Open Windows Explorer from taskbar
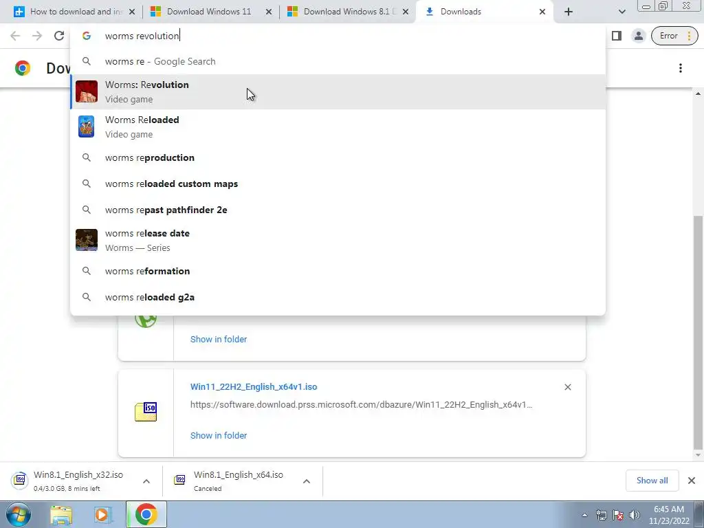704x528 pixels. 61,514
